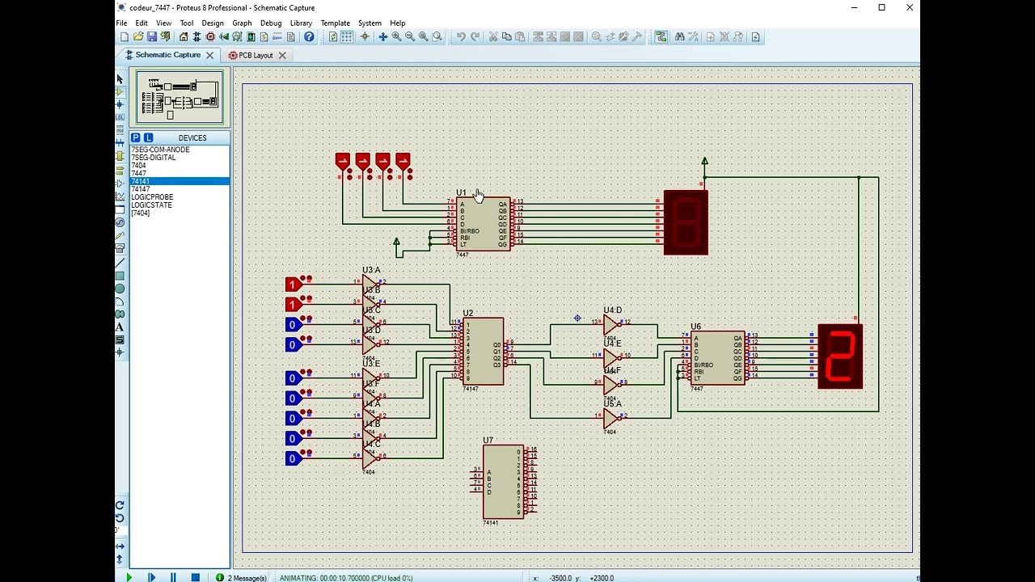
Task: Click the seven-segment display showing 2
Action: pos(840,356)
